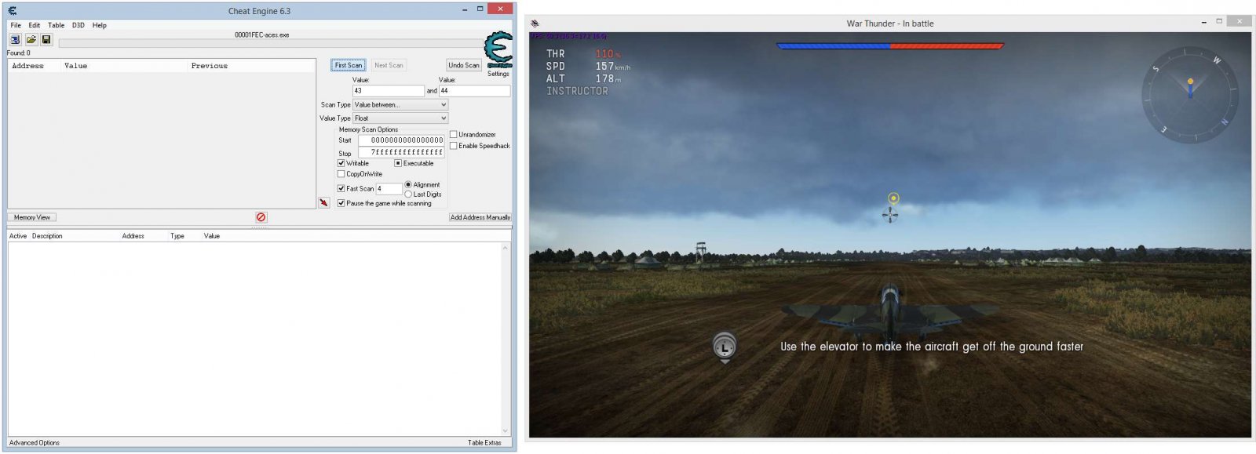1256x454 pixels.
Task: Click the War Thunder team score bar
Action: (890, 45)
